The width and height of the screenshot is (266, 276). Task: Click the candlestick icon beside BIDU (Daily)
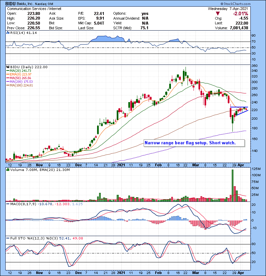(8, 67)
